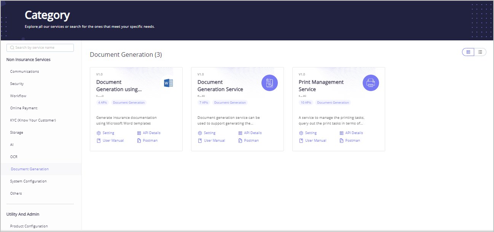Select the Storage category
Screen dimensions: 494x232
click(17, 133)
